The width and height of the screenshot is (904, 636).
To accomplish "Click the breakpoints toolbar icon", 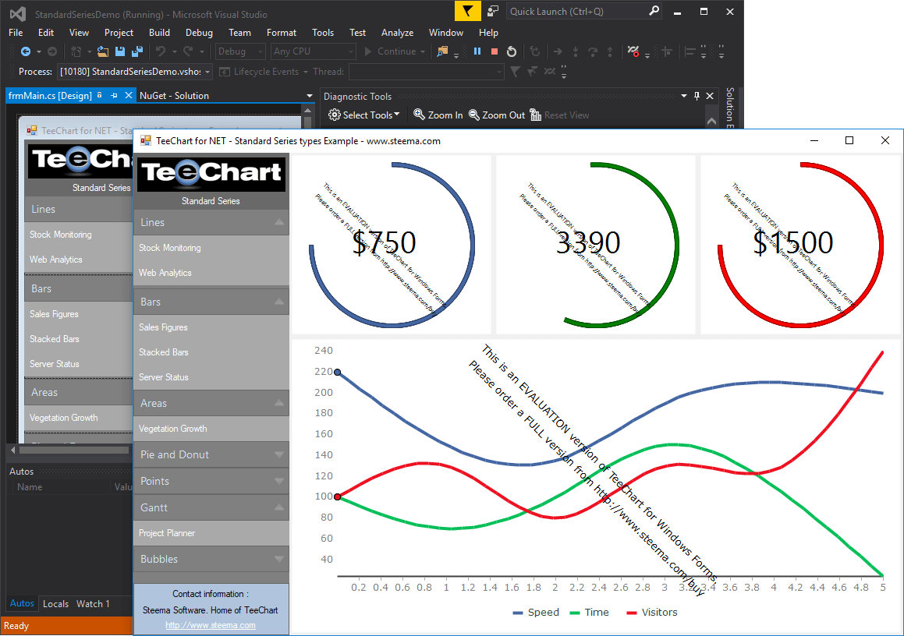I will tap(633, 51).
